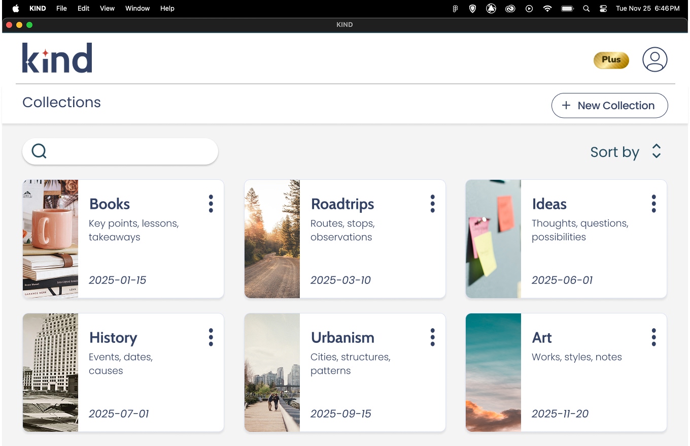Screen dimensions: 690x446
Task: Open the History collection options menu
Action: 211,337
